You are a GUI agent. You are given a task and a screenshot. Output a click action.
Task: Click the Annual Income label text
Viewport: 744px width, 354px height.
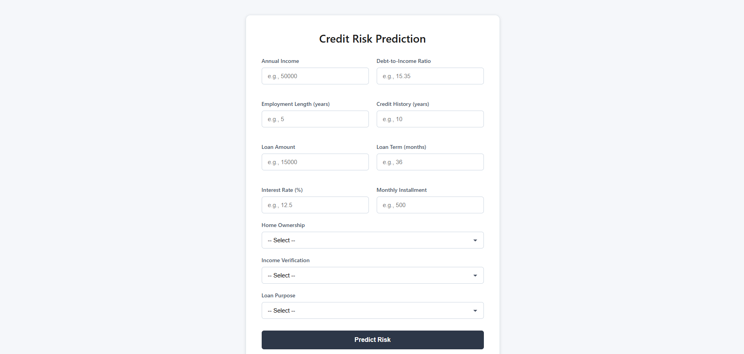point(280,61)
